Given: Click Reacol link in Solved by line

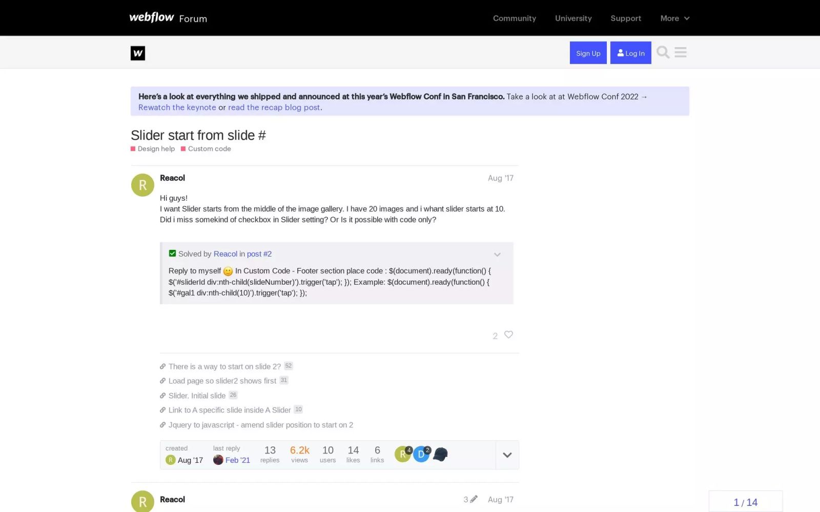Looking at the screenshot, I should click(225, 254).
